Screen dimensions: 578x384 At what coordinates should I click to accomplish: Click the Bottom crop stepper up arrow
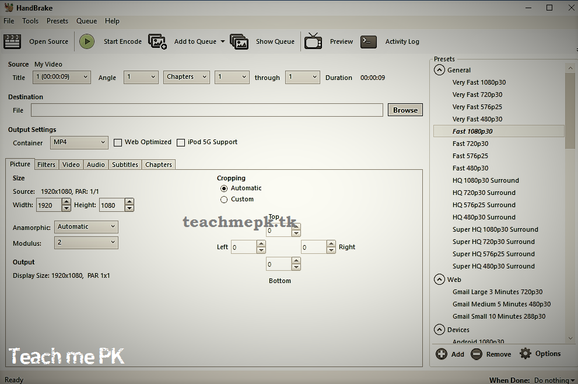point(296,260)
